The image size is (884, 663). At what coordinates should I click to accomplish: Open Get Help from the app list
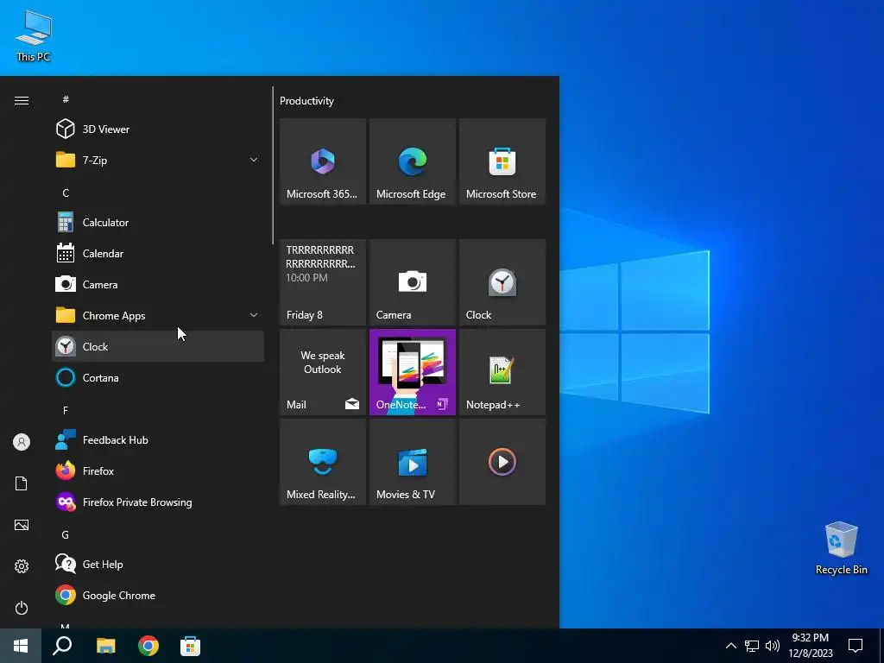[x=158, y=564]
